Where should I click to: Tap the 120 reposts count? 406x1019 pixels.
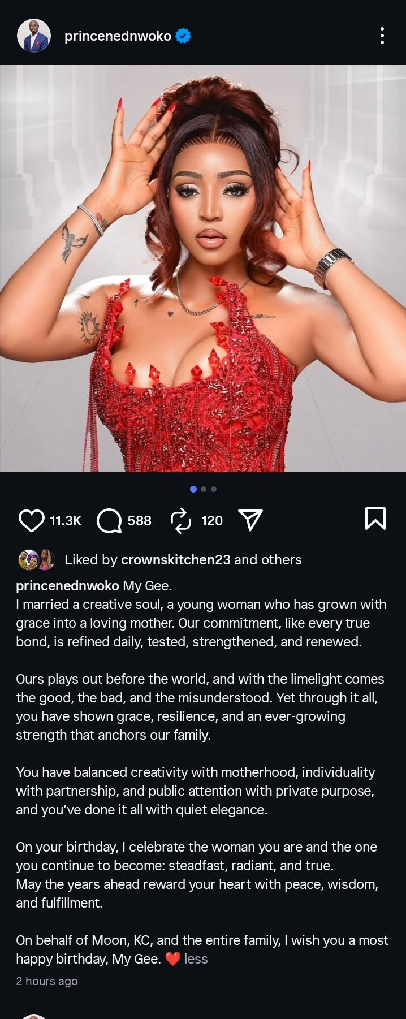(212, 521)
